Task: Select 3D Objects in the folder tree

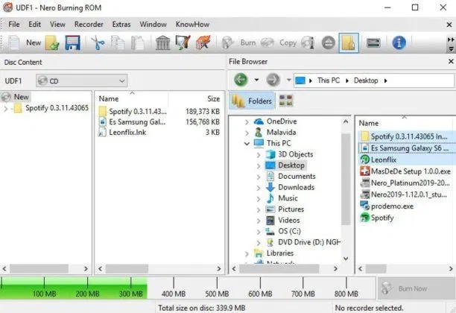Action: [296, 154]
